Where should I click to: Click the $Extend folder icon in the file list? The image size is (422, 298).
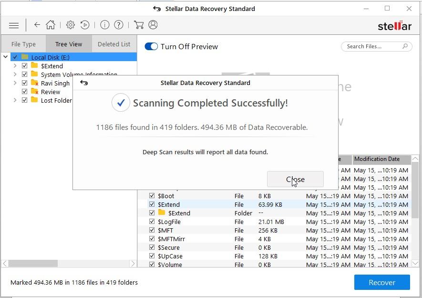pyautogui.click(x=162, y=213)
